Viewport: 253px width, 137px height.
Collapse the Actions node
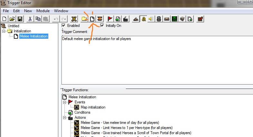click(x=64, y=117)
